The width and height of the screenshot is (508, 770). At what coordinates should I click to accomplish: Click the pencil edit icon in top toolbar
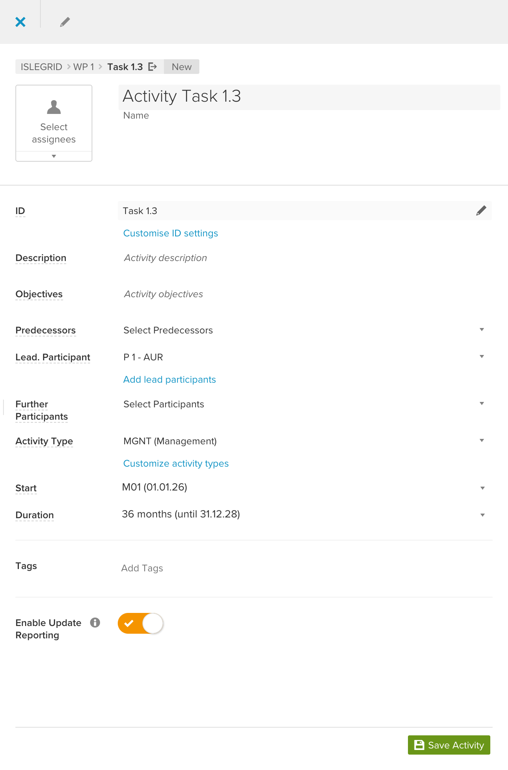click(65, 22)
